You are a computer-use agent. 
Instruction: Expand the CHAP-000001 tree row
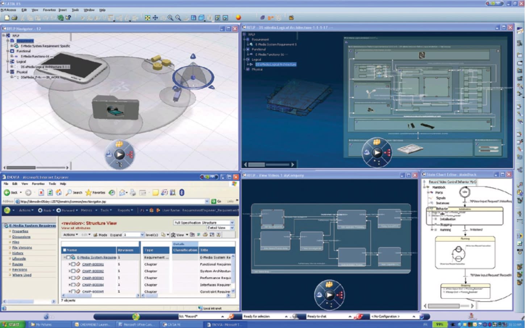click(x=70, y=264)
